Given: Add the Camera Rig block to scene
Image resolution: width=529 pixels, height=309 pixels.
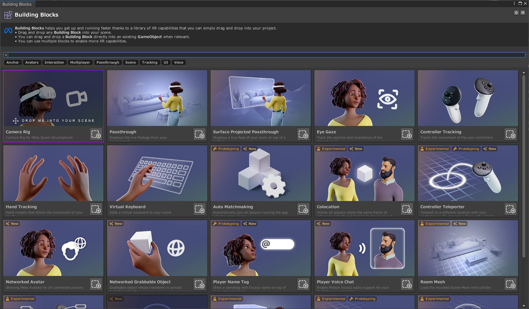Looking at the screenshot, I should (x=96, y=134).
